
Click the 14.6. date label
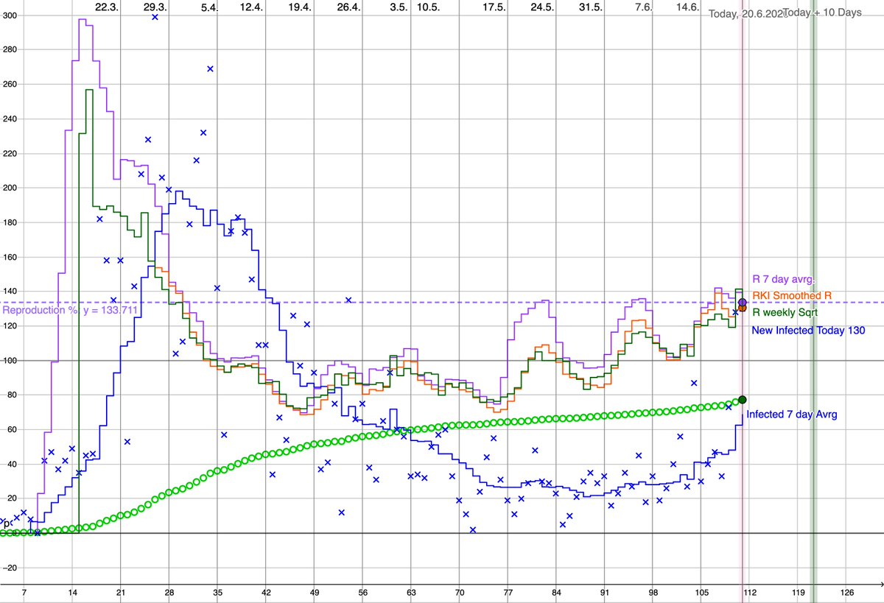pyautogui.click(x=688, y=7)
